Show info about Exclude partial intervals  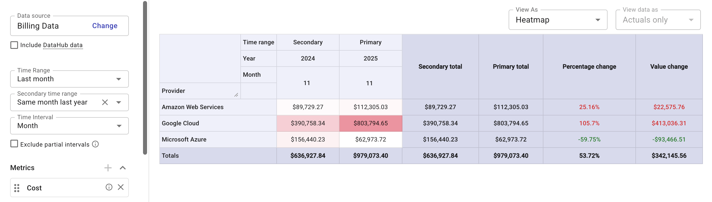click(95, 144)
